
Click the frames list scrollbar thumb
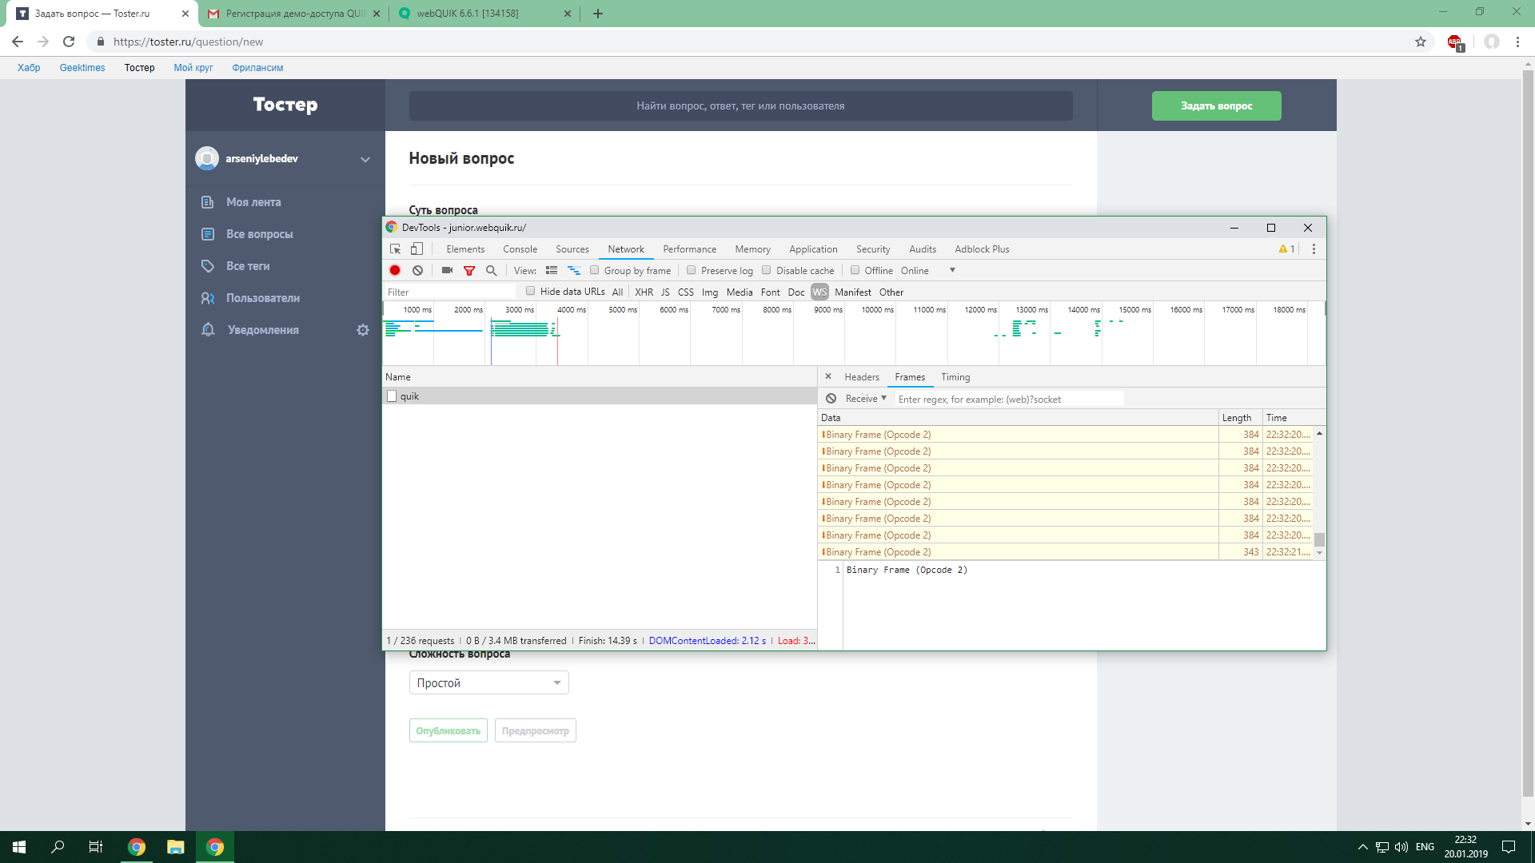1319,539
